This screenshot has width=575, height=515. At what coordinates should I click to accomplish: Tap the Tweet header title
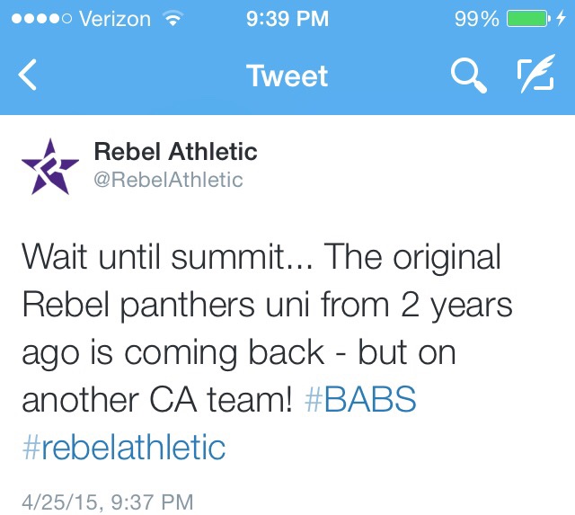pyautogui.click(x=287, y=75)
